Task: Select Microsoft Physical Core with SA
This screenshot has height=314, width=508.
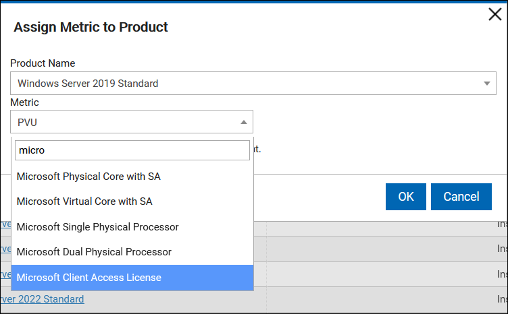Action: pyautogui.click(x=132, y=177)
